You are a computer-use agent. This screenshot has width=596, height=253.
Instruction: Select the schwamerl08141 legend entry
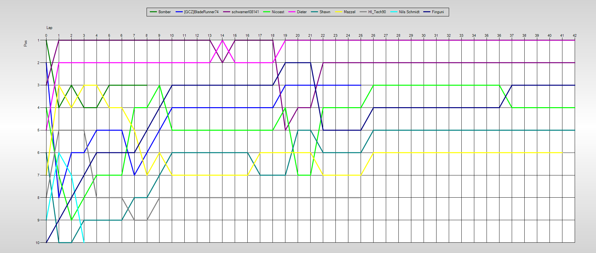pos(241,12)
